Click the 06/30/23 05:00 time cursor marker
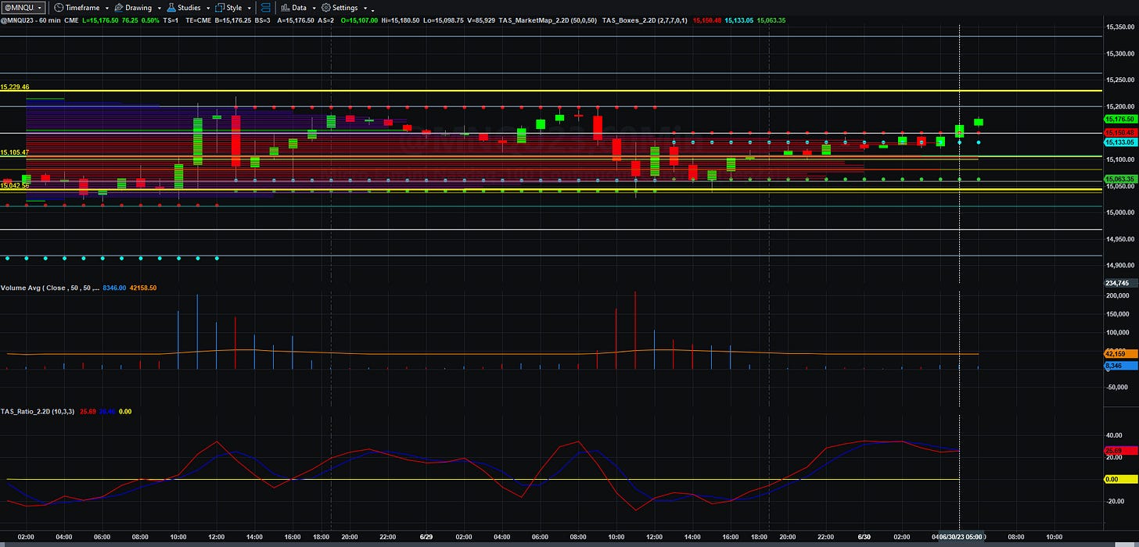Screen dimensions: 1139x547 [x=961, y=538]
